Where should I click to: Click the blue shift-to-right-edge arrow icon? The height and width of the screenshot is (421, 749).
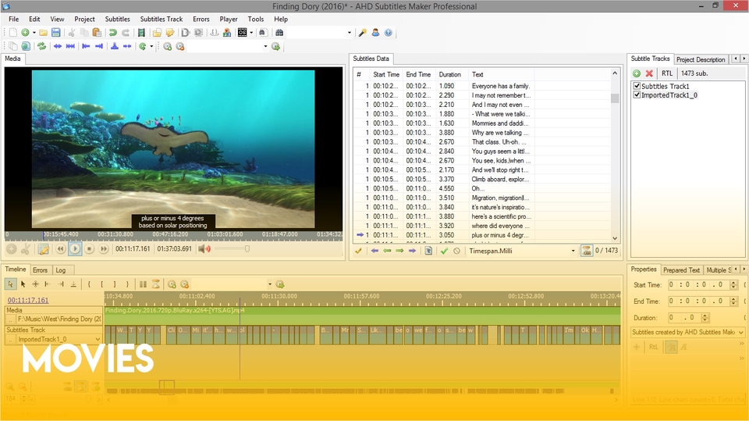(x=99, y=46)
